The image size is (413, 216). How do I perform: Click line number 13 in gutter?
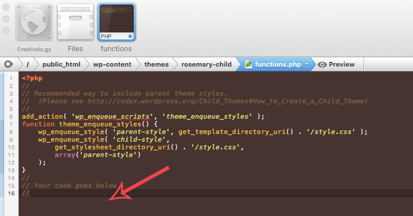click(x=11, y=171)
